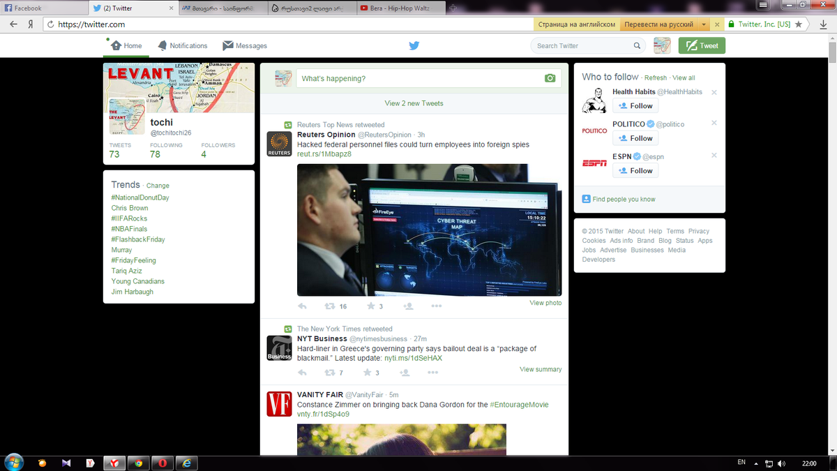837x471 pixels.
Task: Open Chrome from the taskbar
Action: coord(138,463)
